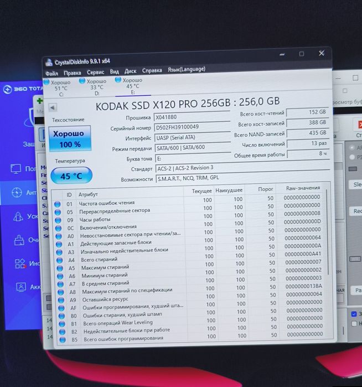Image resolution: width=362 pixels, height=387 pixels.
Task: Click the Порог column header
Action: [265, 189]
